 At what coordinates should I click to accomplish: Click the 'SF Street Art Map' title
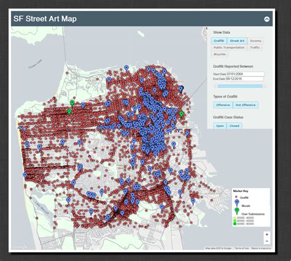[x=45, y=18]
